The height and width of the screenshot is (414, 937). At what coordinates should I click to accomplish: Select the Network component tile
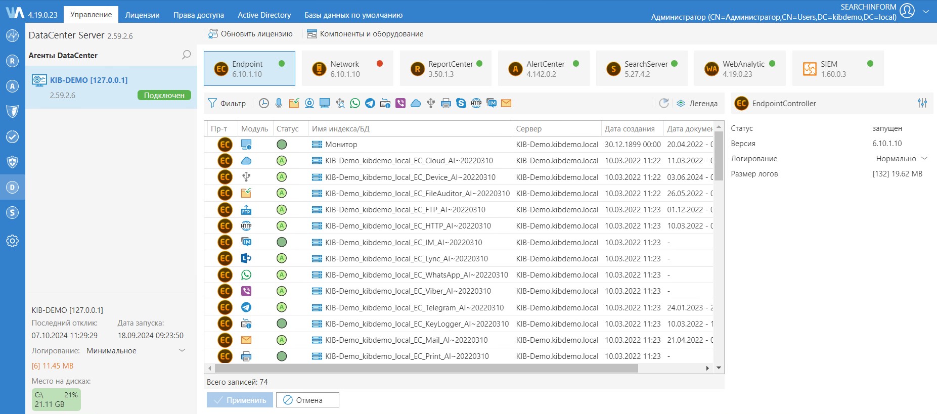point(347,69)
